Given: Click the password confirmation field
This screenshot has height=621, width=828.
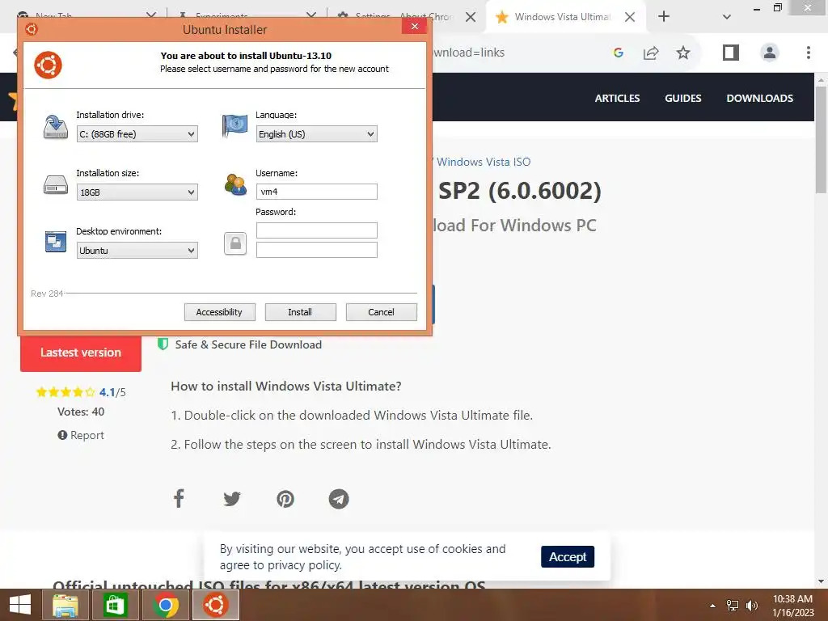Looking at the screenshot, I should pyautogui.click(x=316, y=250).
